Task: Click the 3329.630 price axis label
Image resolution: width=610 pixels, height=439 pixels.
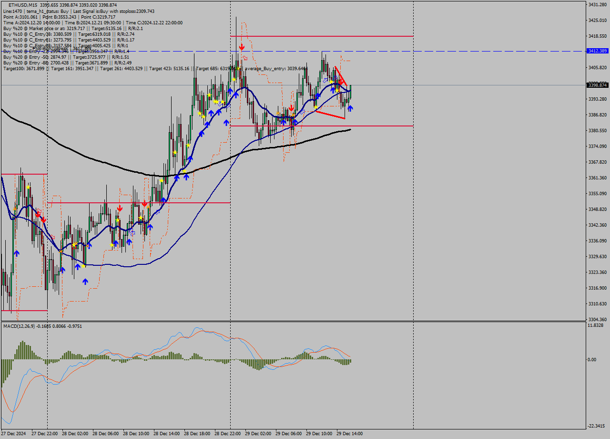Action: point(597,256)
